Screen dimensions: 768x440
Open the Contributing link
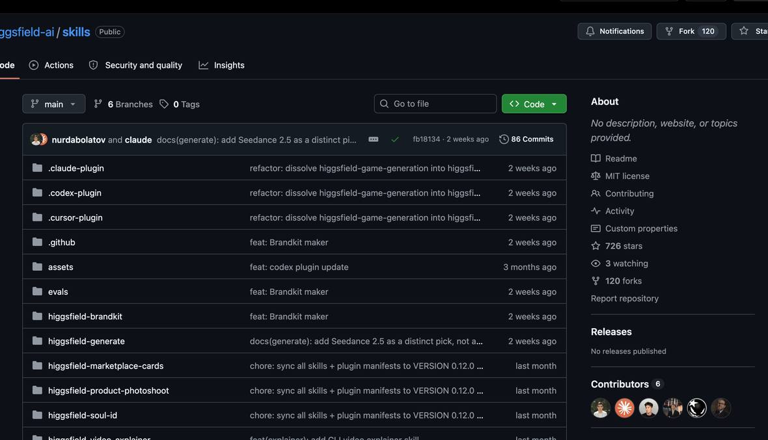pos(622,193)
